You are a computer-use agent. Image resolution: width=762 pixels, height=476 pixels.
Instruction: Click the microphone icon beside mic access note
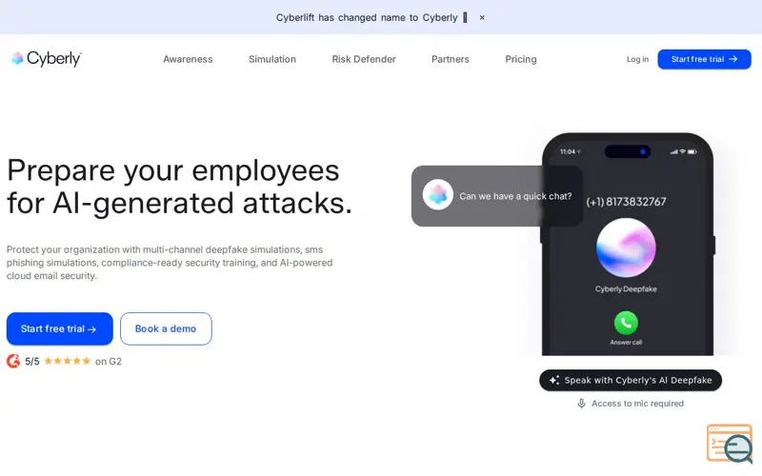pos(581,404)
